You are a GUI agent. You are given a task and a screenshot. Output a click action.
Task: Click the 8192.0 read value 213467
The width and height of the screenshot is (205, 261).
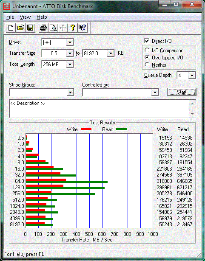pyautogui.click(x=185, y=225)
